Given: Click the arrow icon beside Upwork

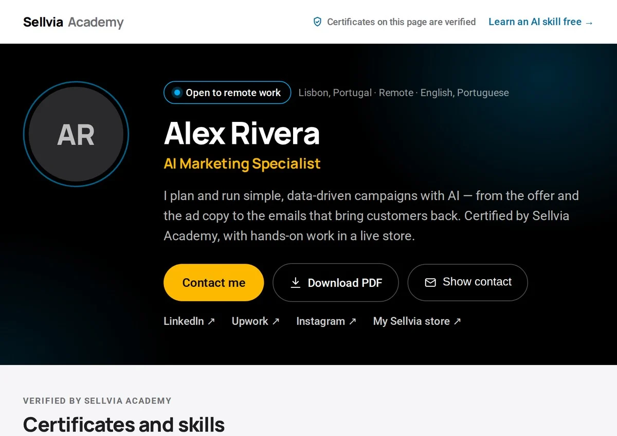Looking at the screenshot, I should coord(276,321).
